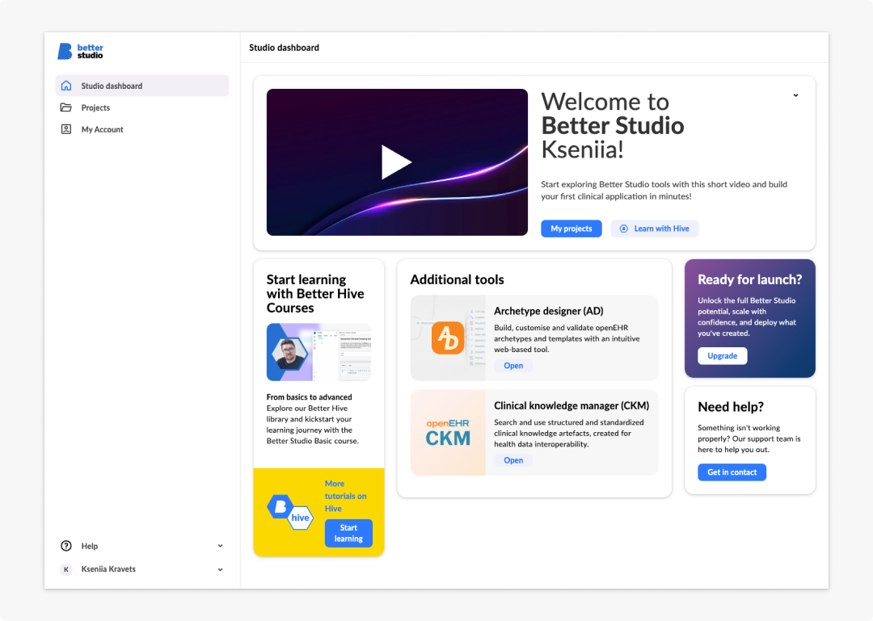Click the circle icon in Learn with Hive
This screenshot has height=621, width=873.
(x=623, y=229)
